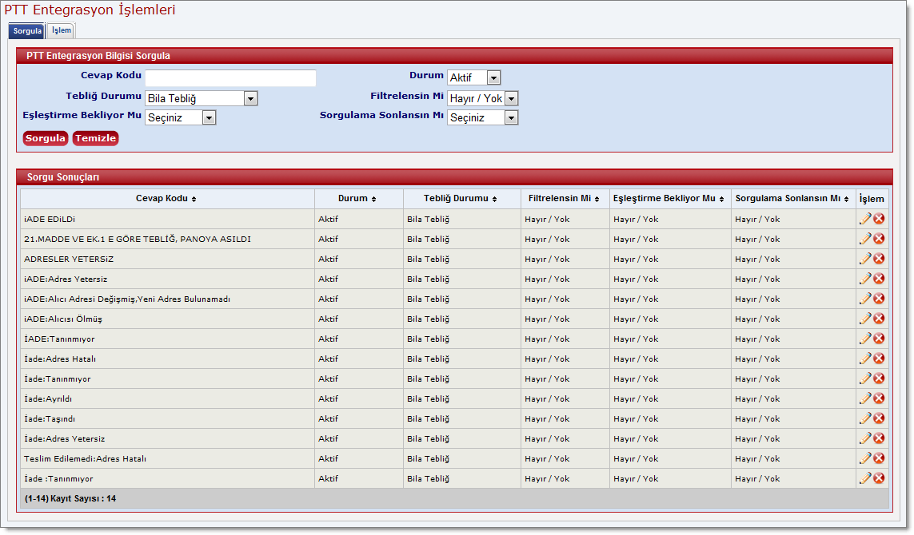This screenshot has width=914, height=535.
Task: Click the '(1-14) Kayıt Sayısı : 14' footer text
Action: [x=70, y=499]
